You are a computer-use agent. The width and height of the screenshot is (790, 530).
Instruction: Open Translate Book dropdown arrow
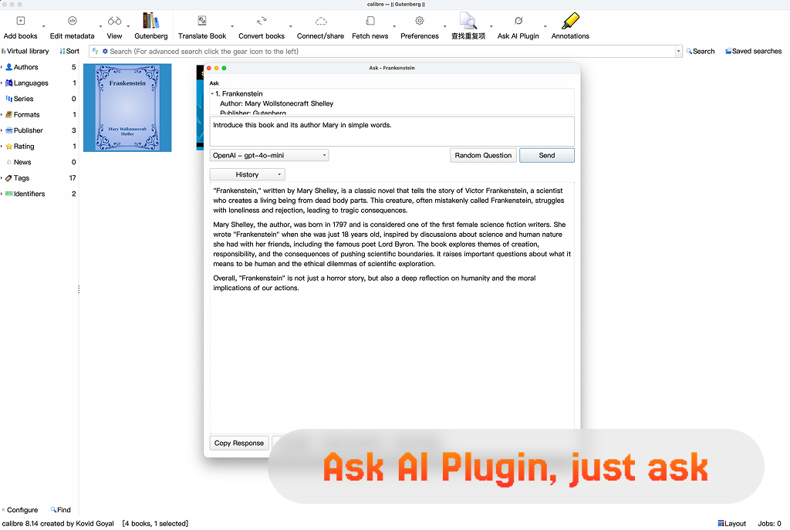pyautogui.click(x=232, y=26)
